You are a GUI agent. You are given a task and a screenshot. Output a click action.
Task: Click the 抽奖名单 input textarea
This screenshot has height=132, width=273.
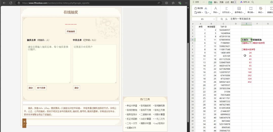click(x=49, y=64)
